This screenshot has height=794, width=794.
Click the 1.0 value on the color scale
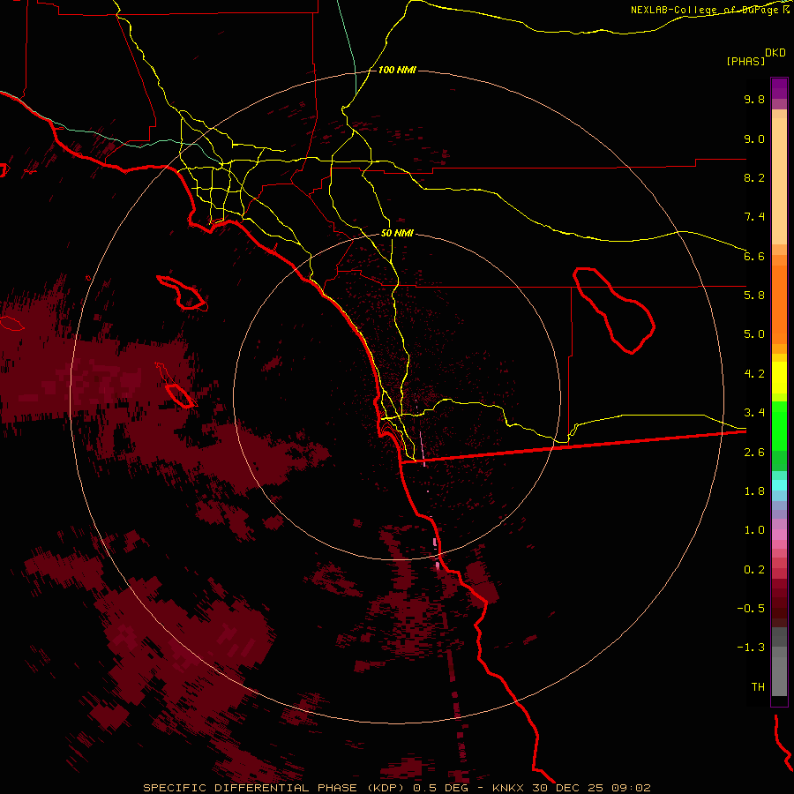tap(754, 530)
